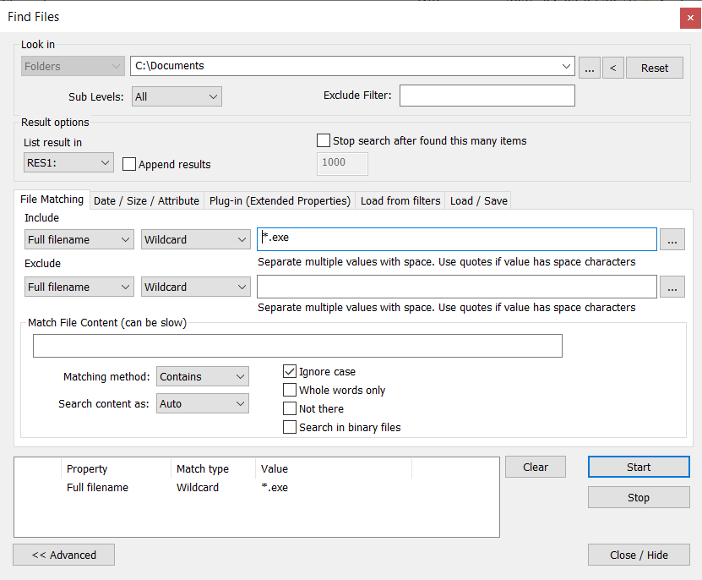Click the Reset button
The height and width of the screenshot is (580, 702).
tap(655, 68)
